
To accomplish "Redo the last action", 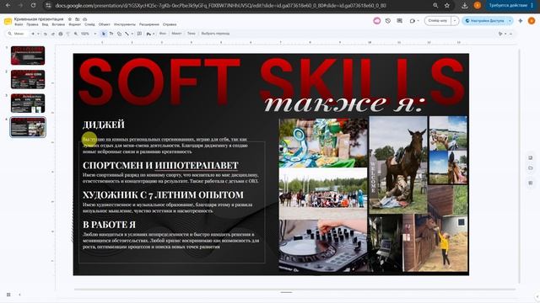I will [52, 34].
